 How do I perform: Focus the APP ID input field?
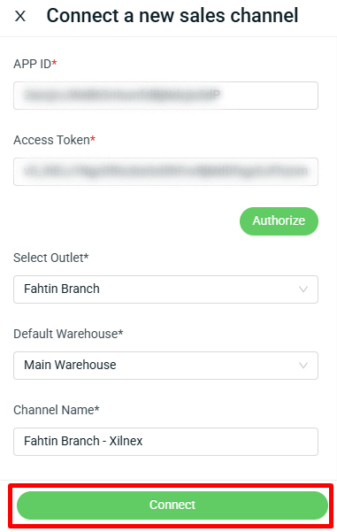(165, 96)
